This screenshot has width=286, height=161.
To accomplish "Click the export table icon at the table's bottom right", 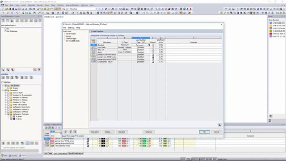I will [x=219, y=125].
